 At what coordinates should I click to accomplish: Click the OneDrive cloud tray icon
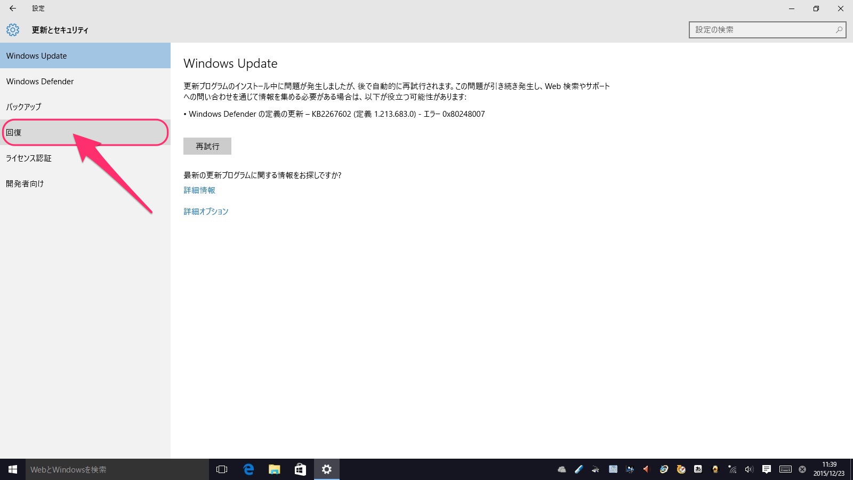pos(562,469)
